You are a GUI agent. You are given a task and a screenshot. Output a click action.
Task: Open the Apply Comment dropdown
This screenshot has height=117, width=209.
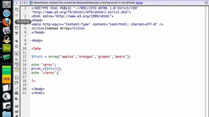point(17,78)
